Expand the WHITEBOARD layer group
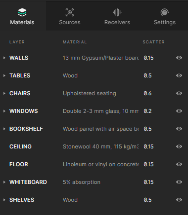Viewport: 188px width, 215px height. (4, 182)
